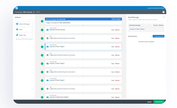
Task: Select Lesson 5: [Insert Your Topic]! step
Action: pos(83,97)
